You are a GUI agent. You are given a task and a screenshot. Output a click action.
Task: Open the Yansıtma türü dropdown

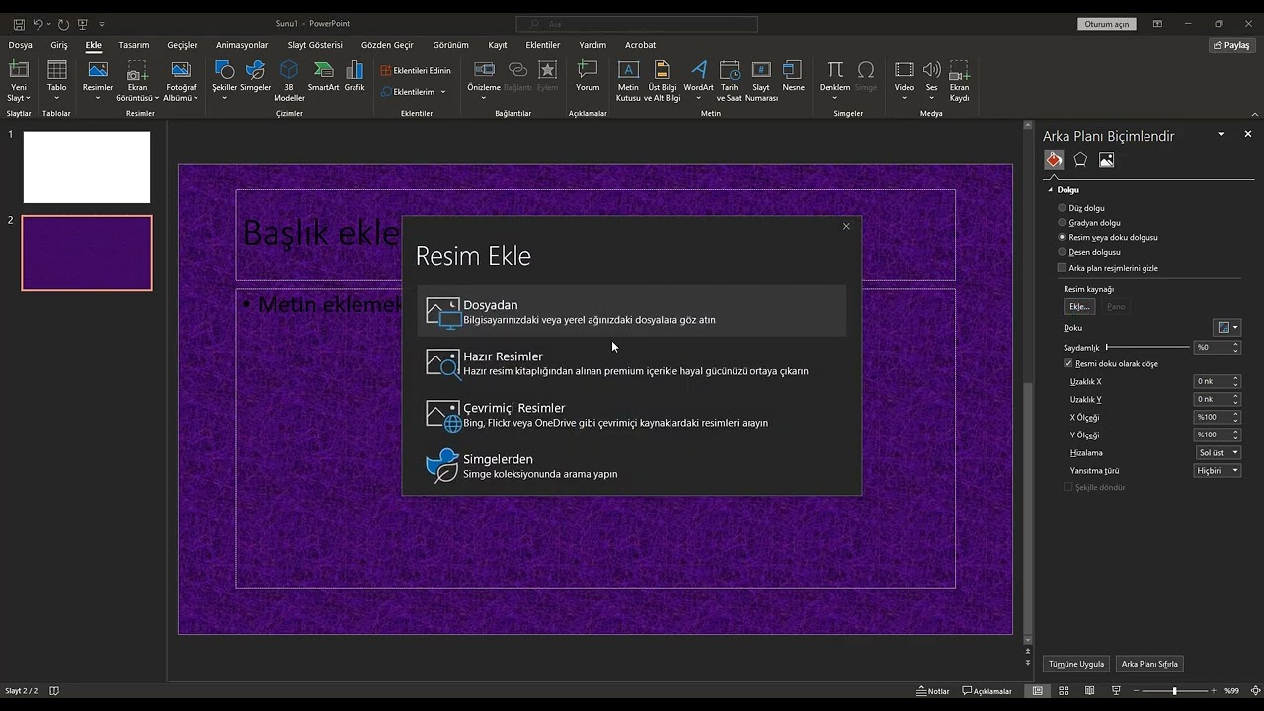pos(1218,470)
